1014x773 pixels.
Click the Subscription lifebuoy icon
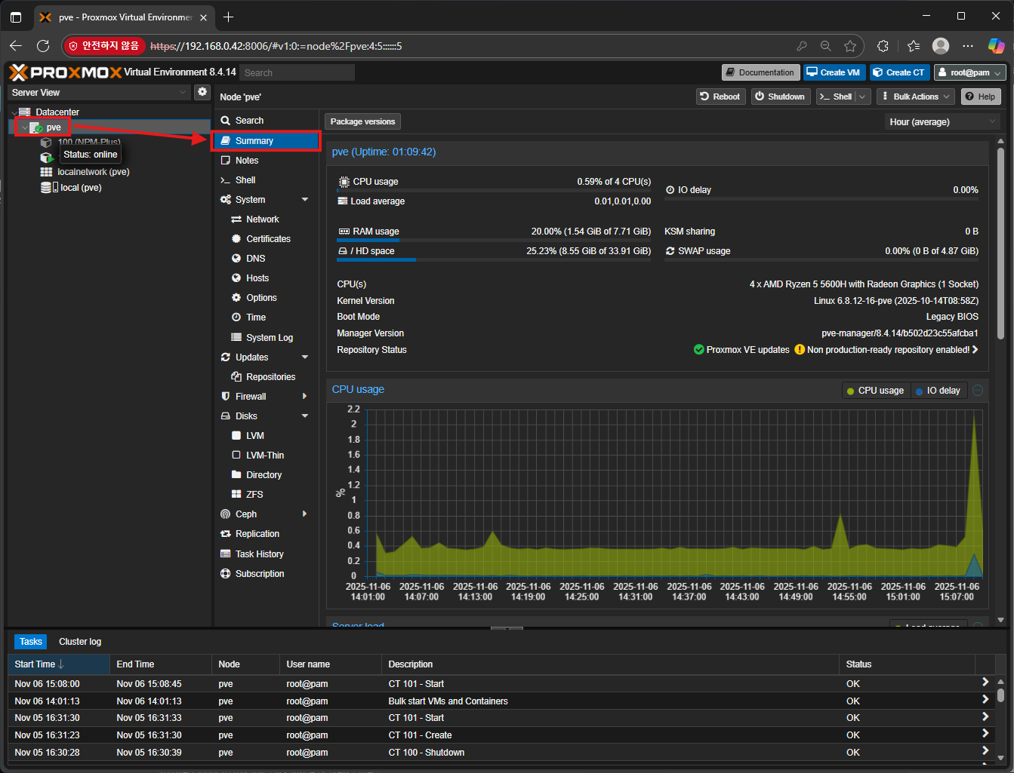(x=225, y=574)
